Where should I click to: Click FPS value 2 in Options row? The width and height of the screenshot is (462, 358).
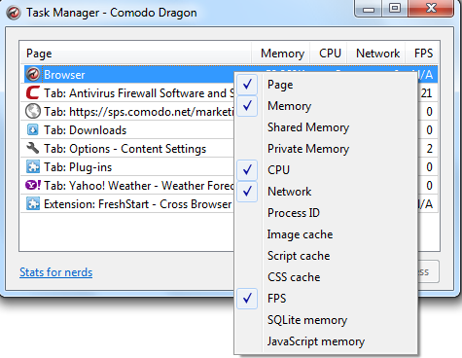430,149
